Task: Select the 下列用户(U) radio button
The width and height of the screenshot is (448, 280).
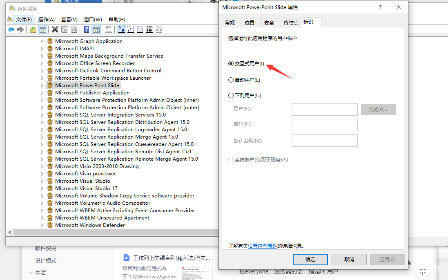Action: [x=231, y=96]
